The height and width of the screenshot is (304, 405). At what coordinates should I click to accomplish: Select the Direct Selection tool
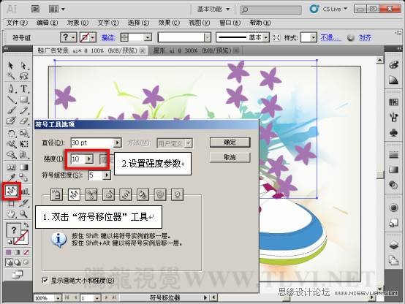23,65
